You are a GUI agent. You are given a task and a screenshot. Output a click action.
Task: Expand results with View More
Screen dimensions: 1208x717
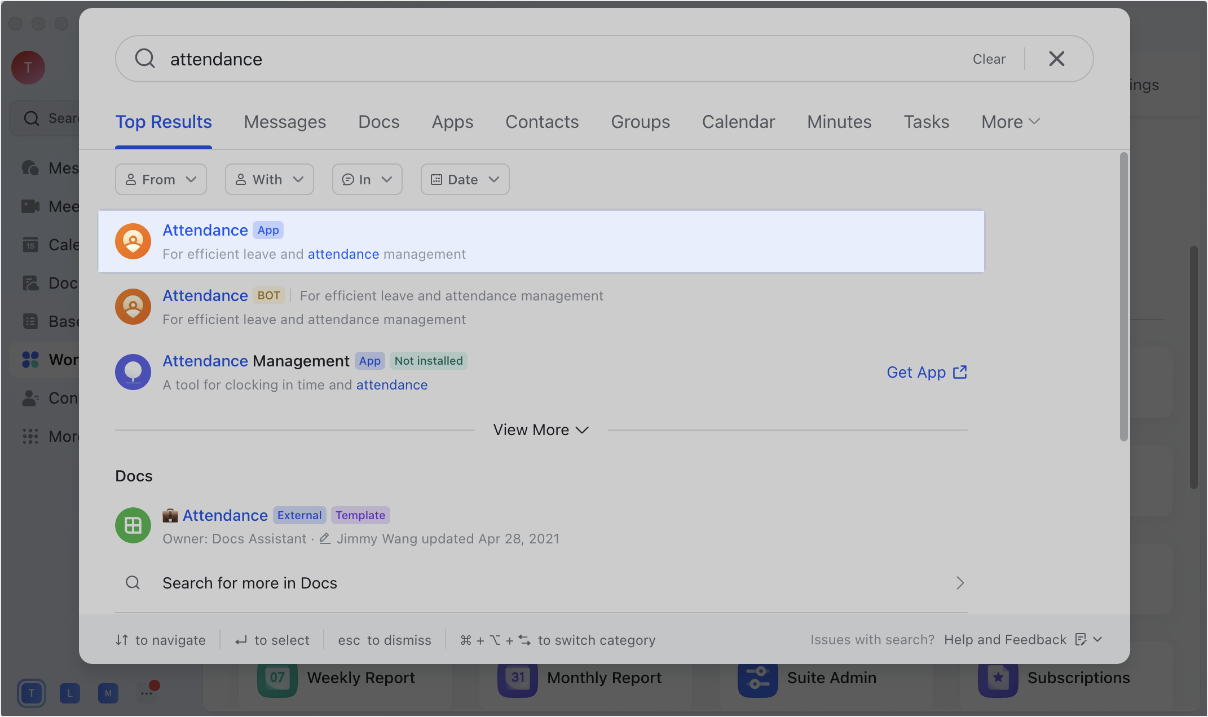coord(541,430)
